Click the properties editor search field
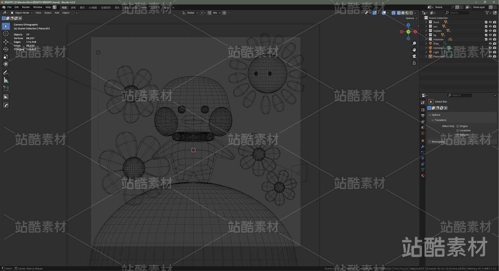 459,95
